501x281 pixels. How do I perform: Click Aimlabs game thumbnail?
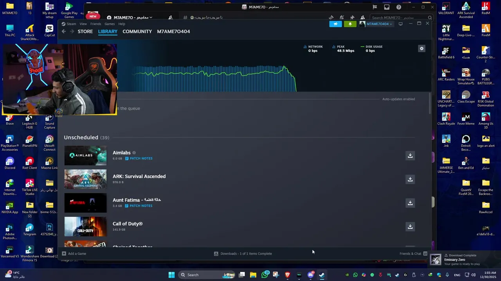tap(85, 155)
